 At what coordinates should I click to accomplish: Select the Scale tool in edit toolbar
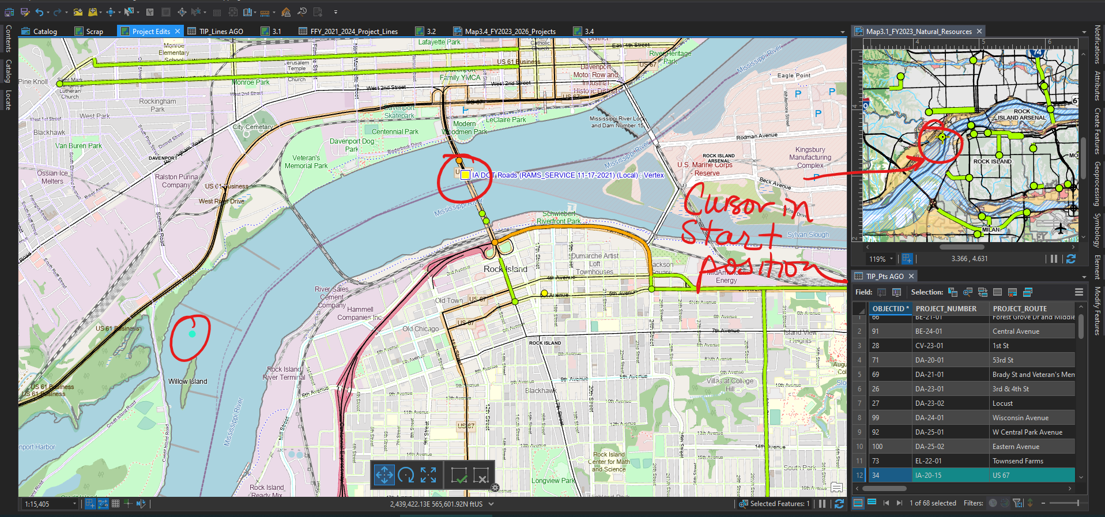click(x=428, y=475)
